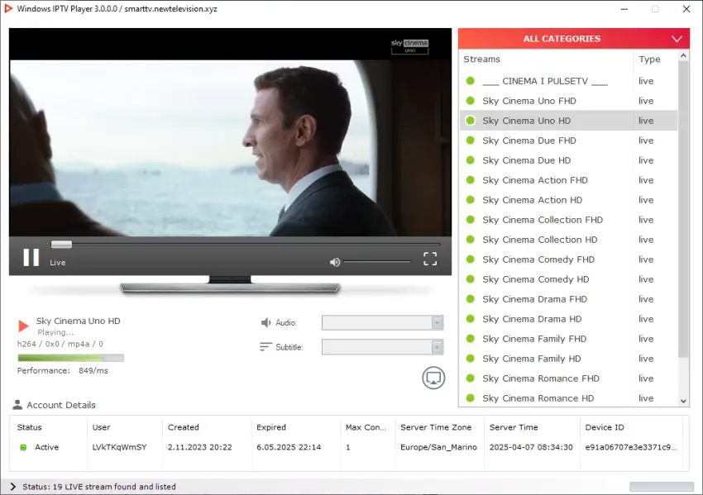Click the username LVkTKqWmSY cell
This screenshot has height=495, width=703.
tap(120, 447)
